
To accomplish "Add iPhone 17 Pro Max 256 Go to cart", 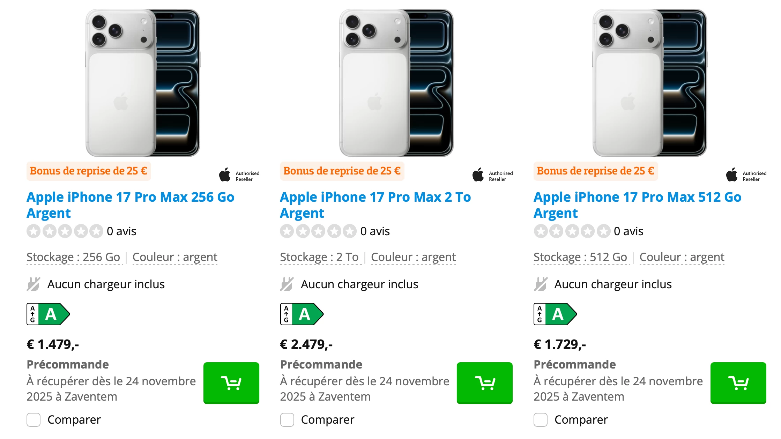I will coord(231,383).
